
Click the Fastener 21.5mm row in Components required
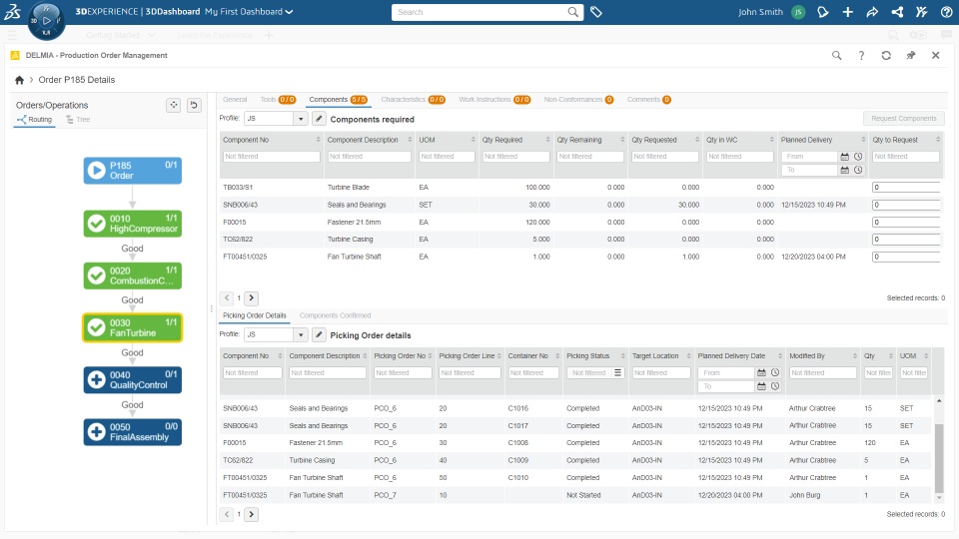click(579, 222)
